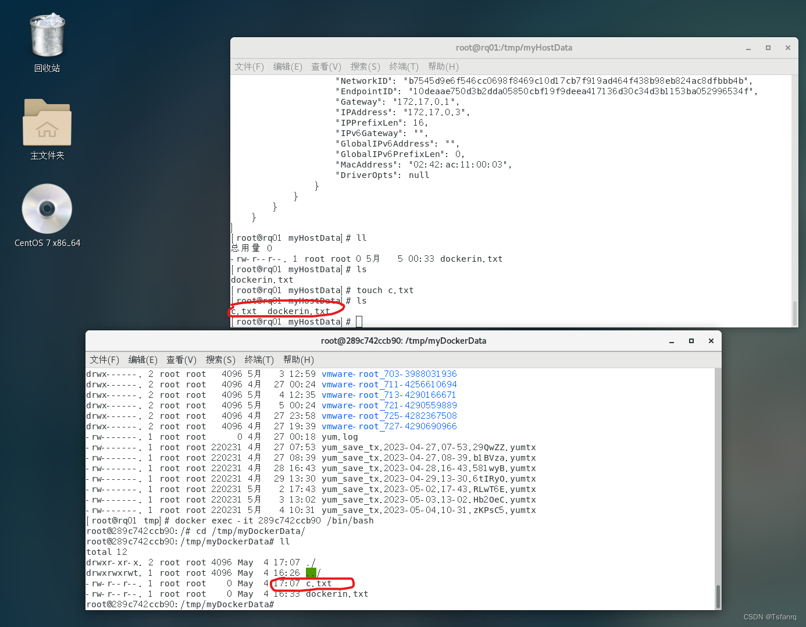The height and width of the screenshot is (627, 806).
Task: Open 帮助(H) menu in myDockerData terminal
Action: point(298,360)
